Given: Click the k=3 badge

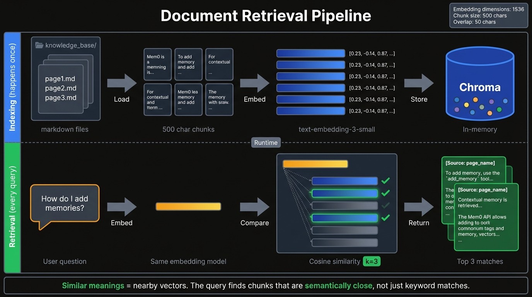Looking at the screenshot, I should tap(371, 261).
